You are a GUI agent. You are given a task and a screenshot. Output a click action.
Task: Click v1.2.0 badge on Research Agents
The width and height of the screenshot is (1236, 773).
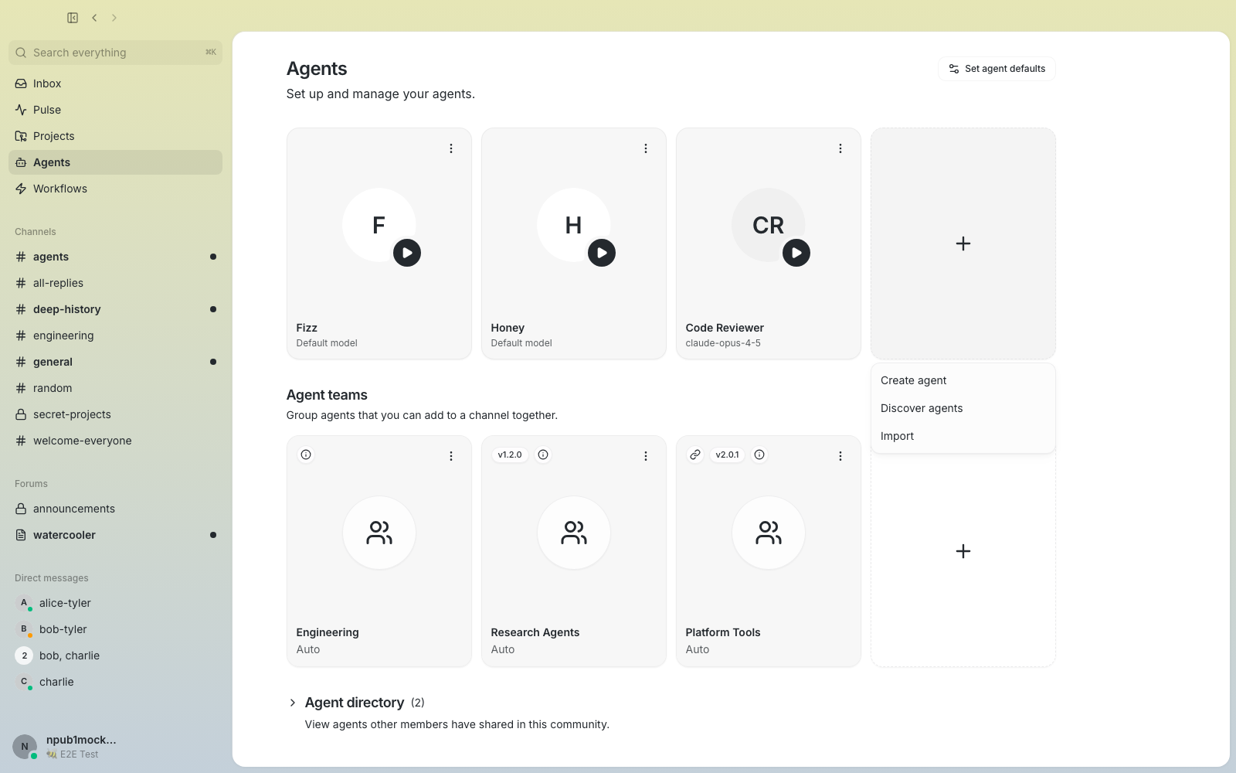(x=510, y=455)
